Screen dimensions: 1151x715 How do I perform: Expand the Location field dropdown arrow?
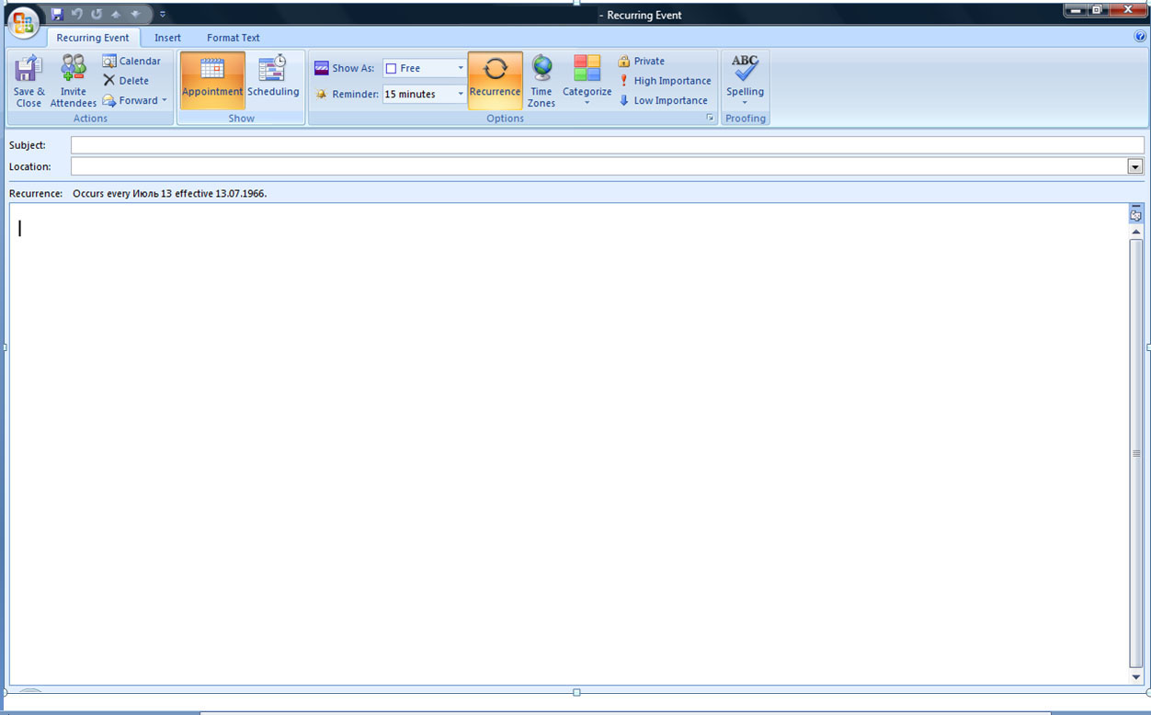click(1135, 166)
